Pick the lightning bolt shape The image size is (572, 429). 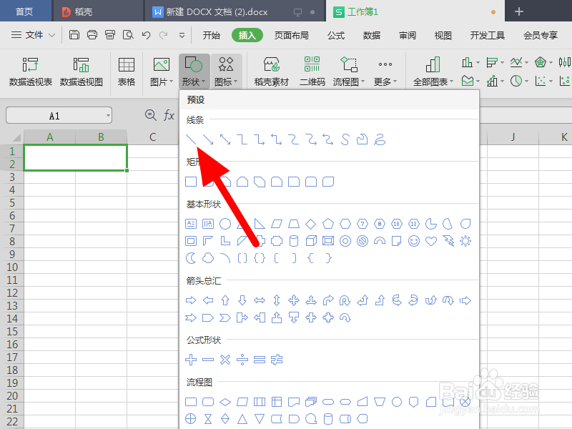pyautogui.click(x=448, y=241)
